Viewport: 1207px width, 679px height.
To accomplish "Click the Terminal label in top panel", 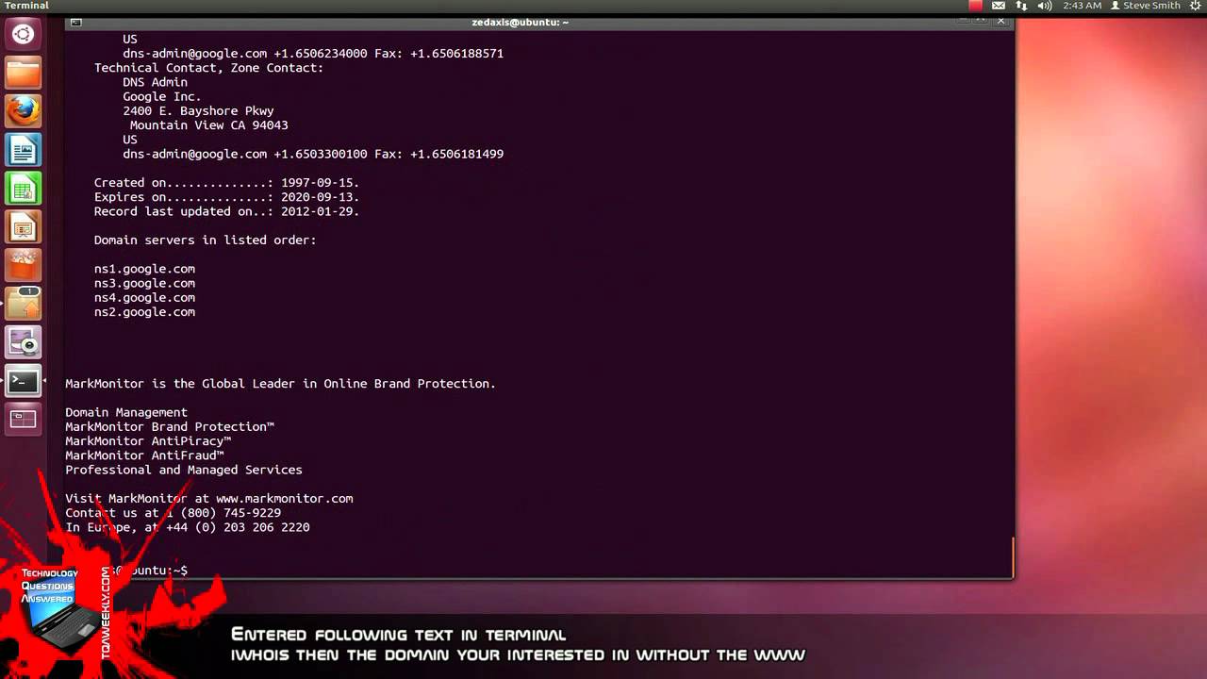I will [x=25, y=6].
